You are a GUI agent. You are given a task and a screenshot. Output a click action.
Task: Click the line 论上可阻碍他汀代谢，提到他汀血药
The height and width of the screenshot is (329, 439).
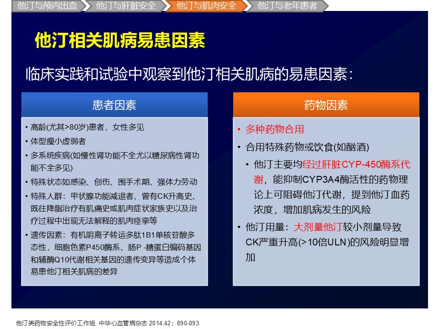(x=332, y=195)
